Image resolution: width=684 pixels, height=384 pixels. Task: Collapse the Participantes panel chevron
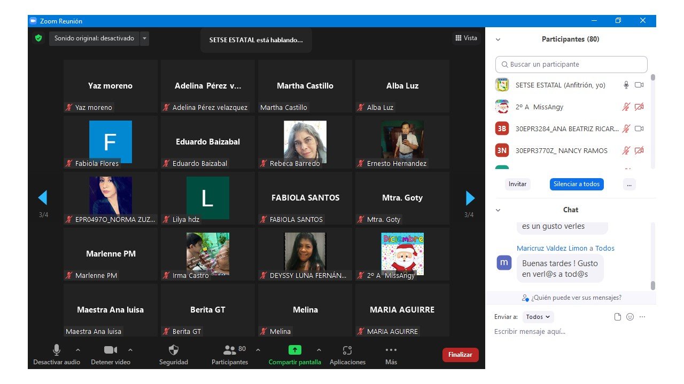pos(498,39)
